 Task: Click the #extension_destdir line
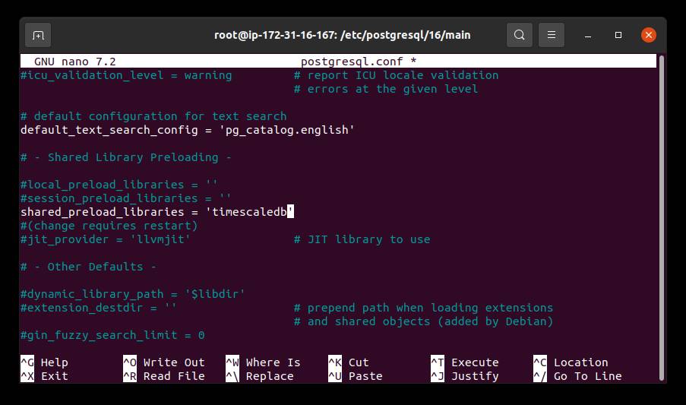(99, 308)
